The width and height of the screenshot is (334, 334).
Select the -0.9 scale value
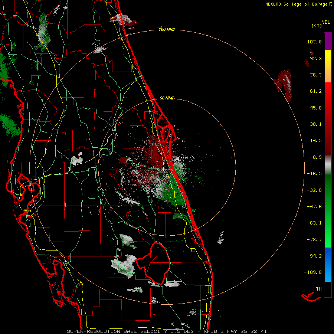tap(316, 157)
